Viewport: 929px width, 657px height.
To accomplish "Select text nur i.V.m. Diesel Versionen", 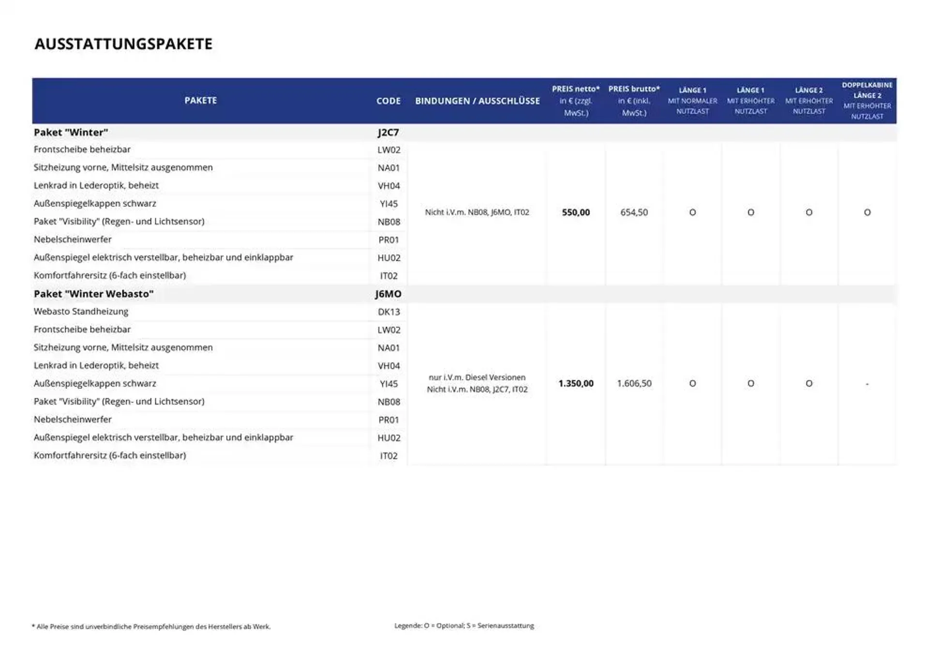I will click(477, 377).
